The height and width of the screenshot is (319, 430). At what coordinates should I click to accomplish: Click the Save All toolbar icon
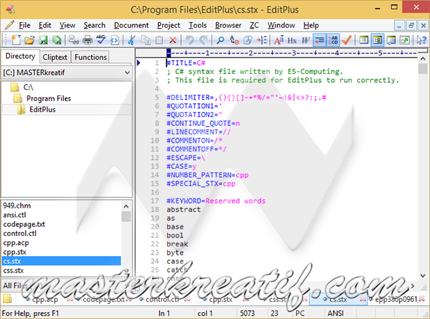(x=56, y=40)
